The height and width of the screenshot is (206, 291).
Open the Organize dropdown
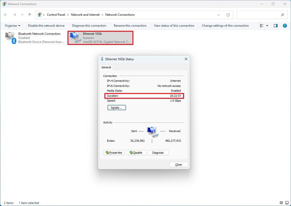click(12, 25)
